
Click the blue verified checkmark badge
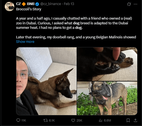pyautogui.click(x=37, y=4)
